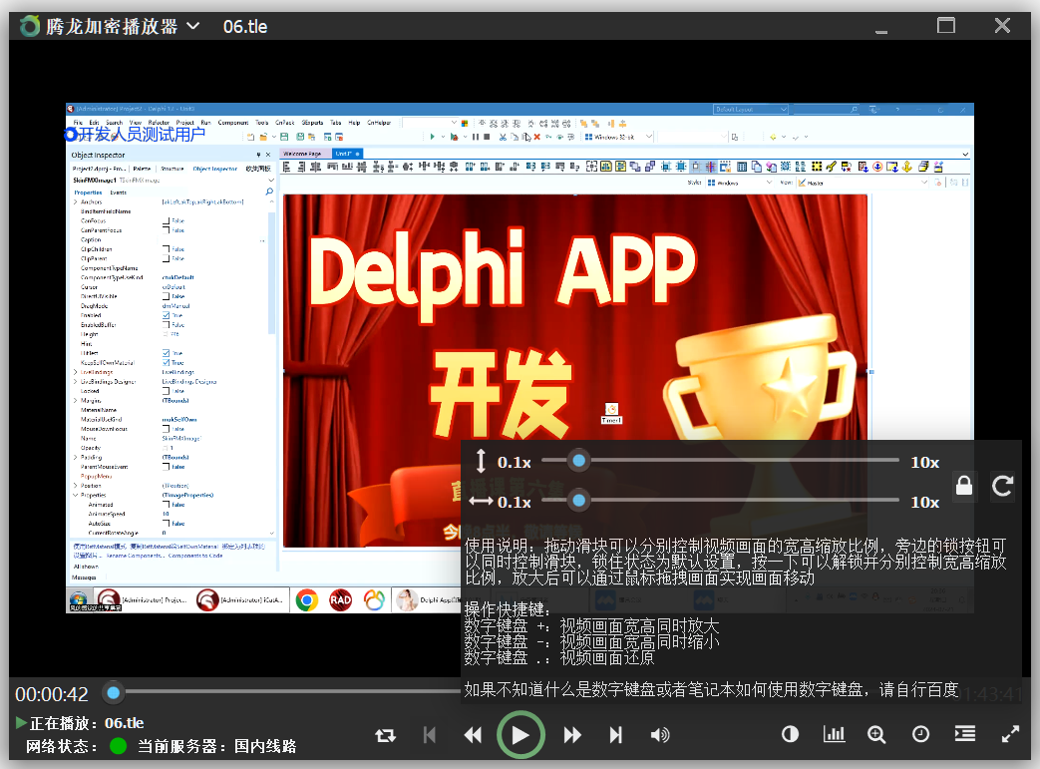The height and width of the screenshot is (769, 1040).
Task: Enter fullscreen with the expand arrows icon
Action: coord(1010,734)
